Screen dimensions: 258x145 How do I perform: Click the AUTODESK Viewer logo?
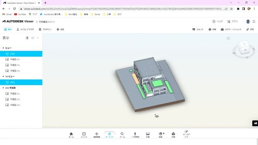click(x=18, y=21)
